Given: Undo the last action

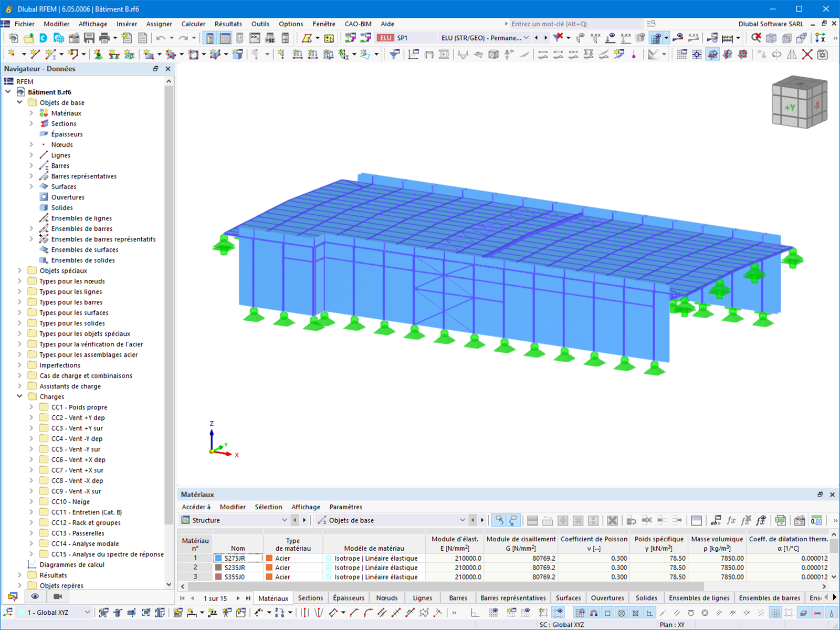Looking at the screenshot, I should [161, 38].
